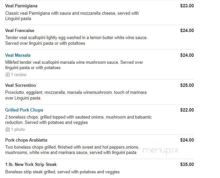Click the camera photo icon under Grilled Pork Chops
The height and width of the screenshot is (178, 220).
(8, 130)
